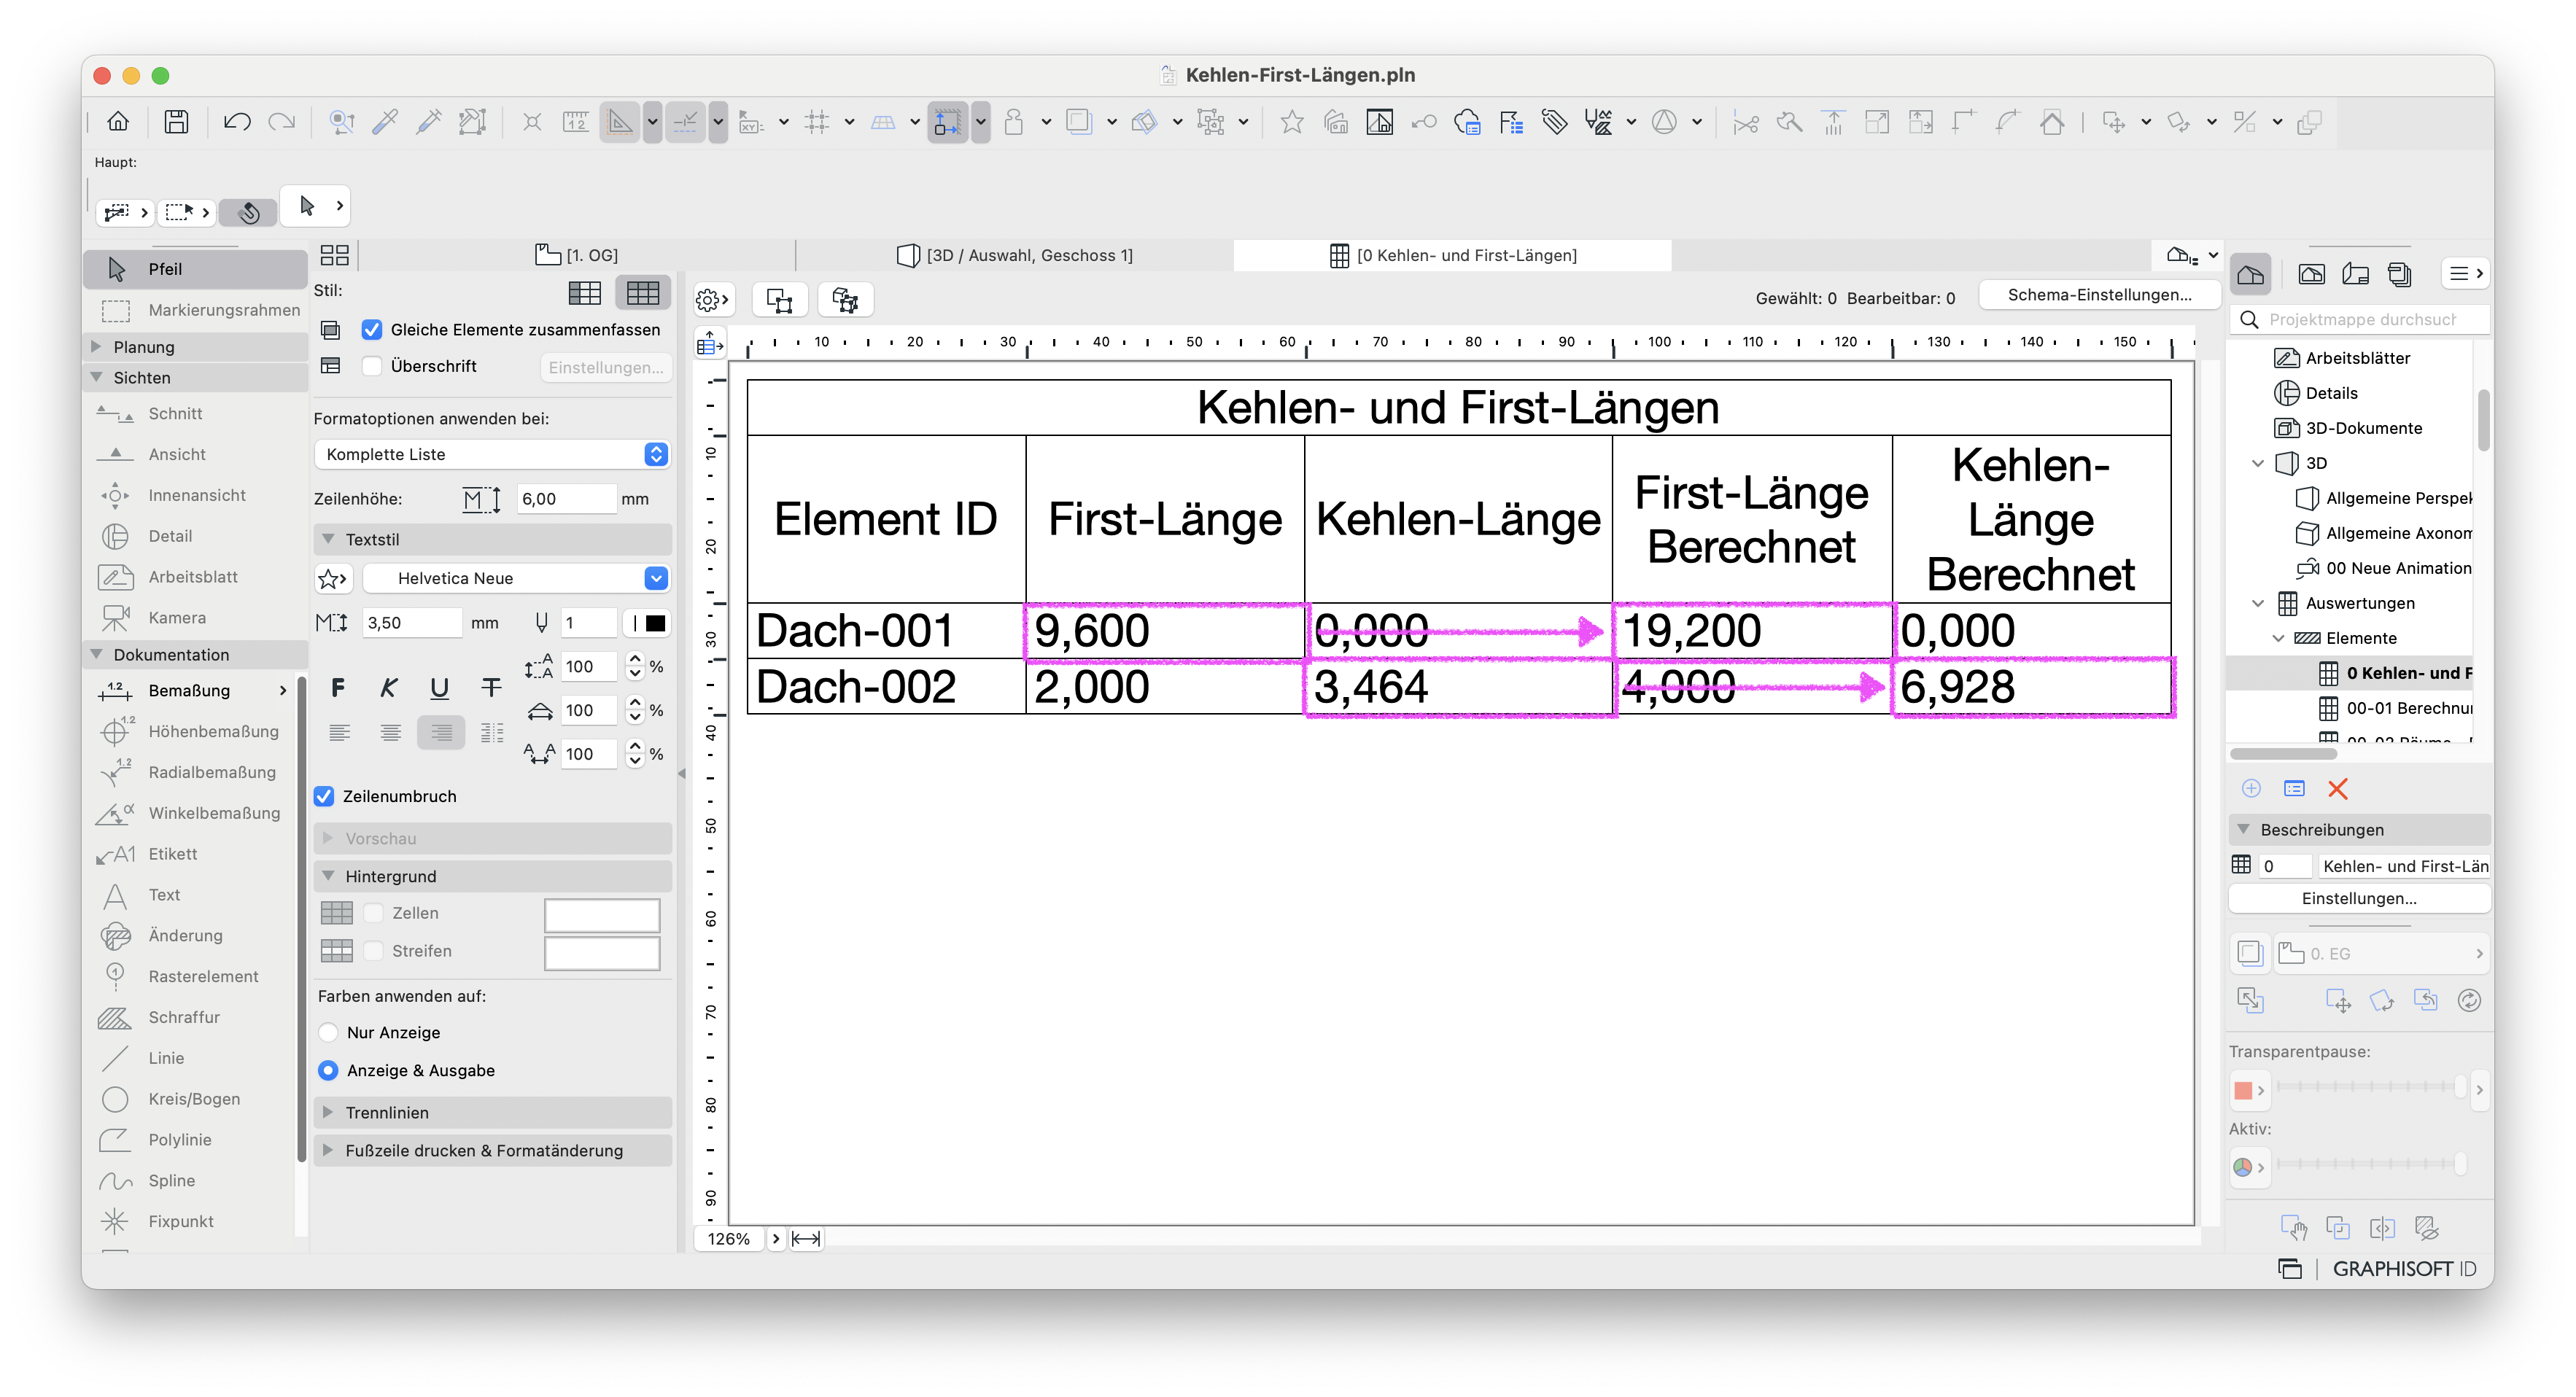The image size is (2576, 1397).
Task: Enable the Streifen background checkbox
Action: tap(373, 950)
